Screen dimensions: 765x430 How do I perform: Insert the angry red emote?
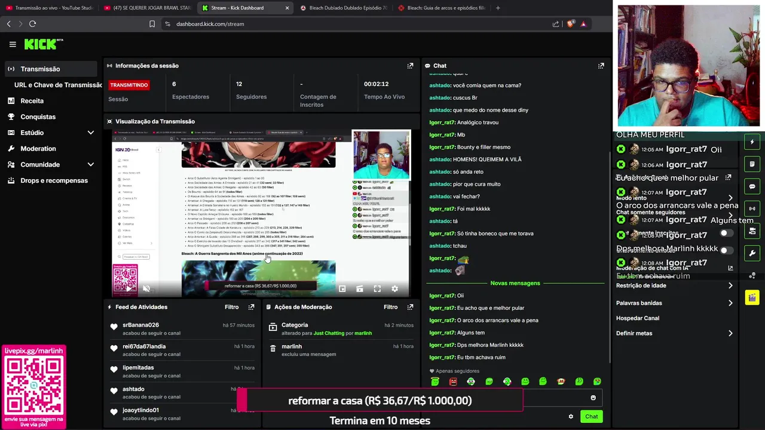(x=453, y=382)
